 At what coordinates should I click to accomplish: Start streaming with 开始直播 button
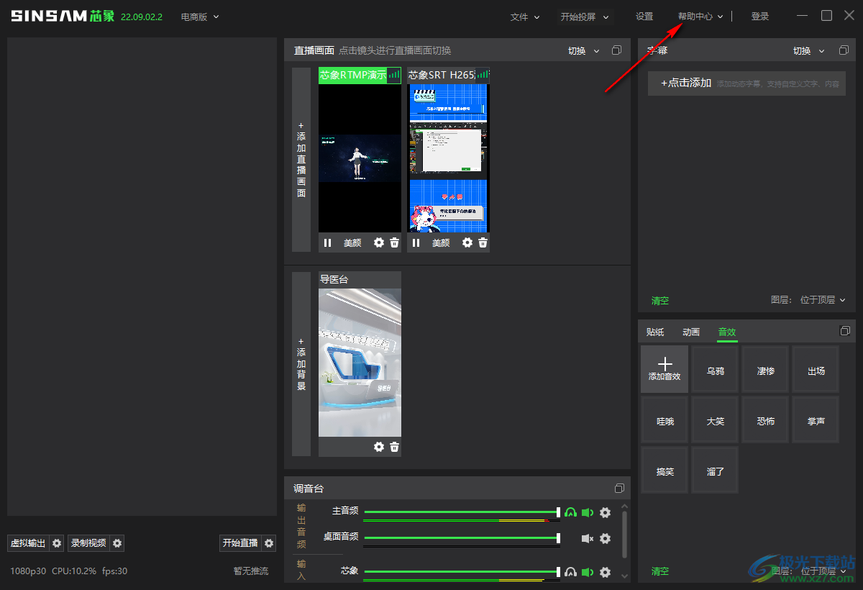pyautogui.click(x=240, y=543)
